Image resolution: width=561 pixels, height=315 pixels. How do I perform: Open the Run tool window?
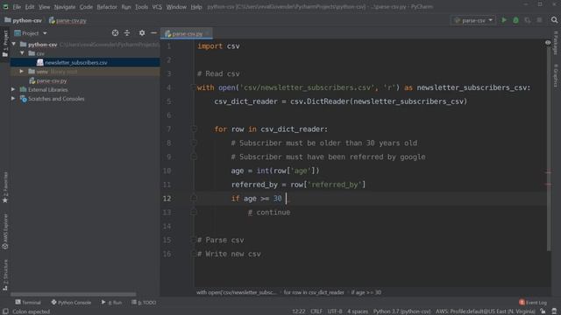pos(111,303)
